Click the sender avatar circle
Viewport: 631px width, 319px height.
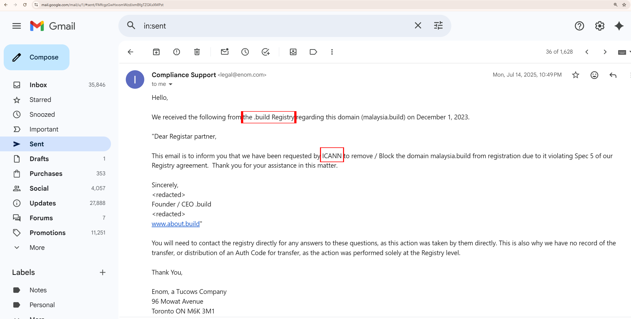(x=135, y=79)
